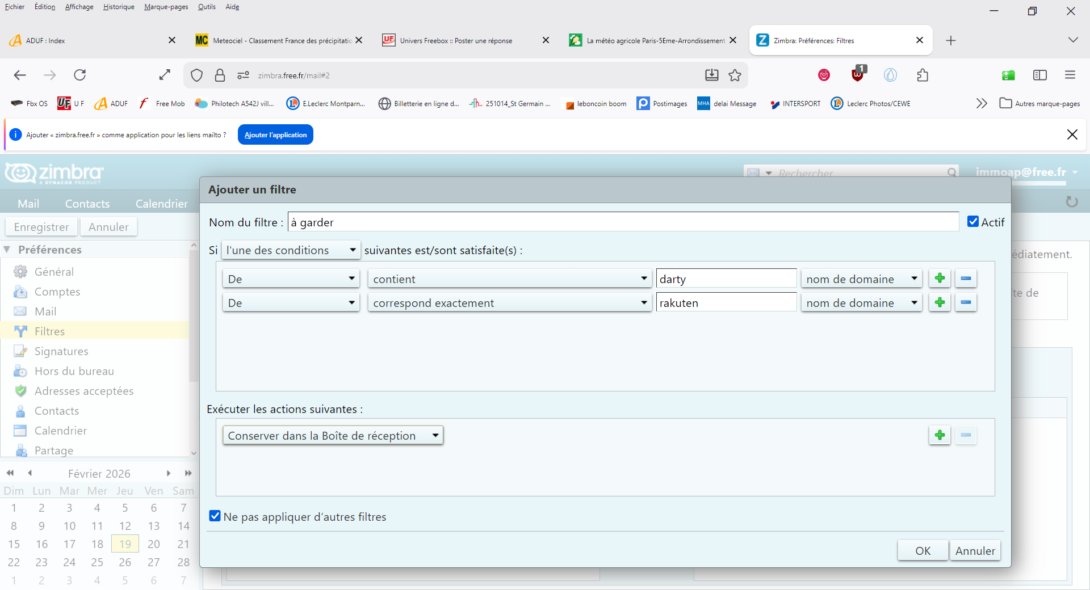Open account menu immoap@free.fr

pos(1026,172)
